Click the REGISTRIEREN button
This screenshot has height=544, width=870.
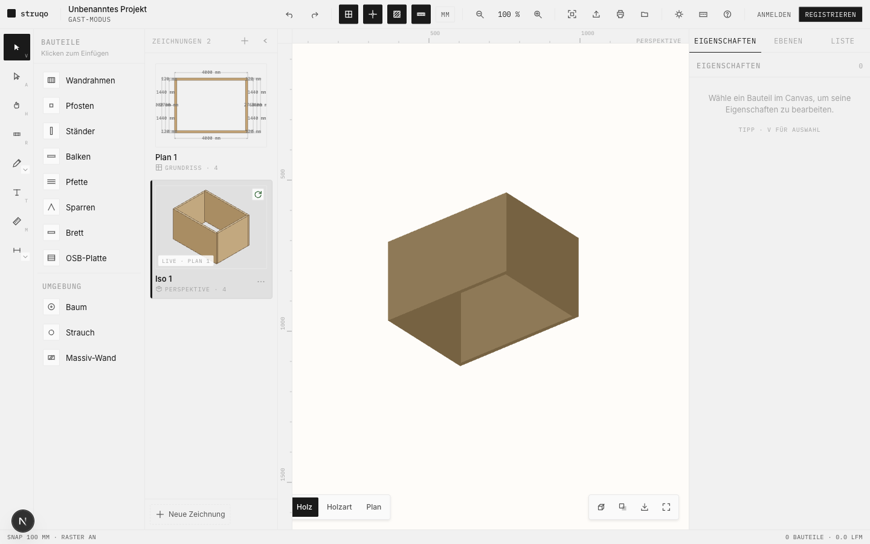(830, 15)
